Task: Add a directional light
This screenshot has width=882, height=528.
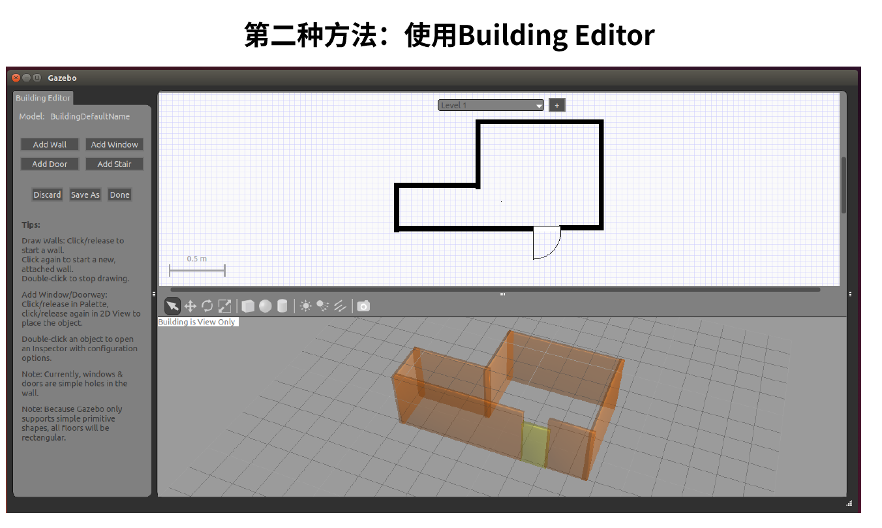Action: pos(340,305)
